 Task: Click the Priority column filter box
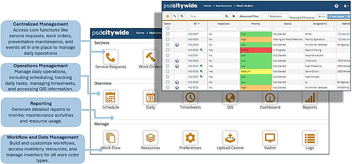[256, 29]
